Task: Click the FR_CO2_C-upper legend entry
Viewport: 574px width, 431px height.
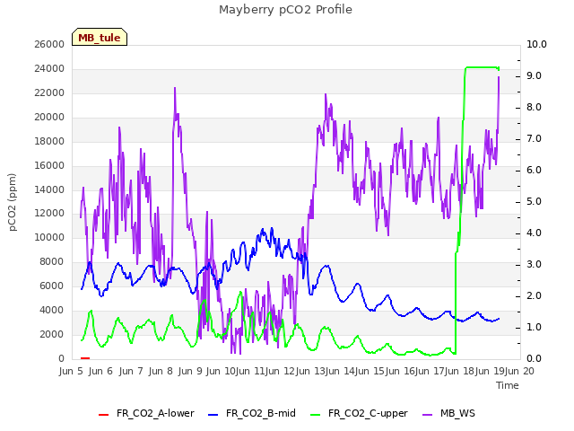Action: (359, 413)
